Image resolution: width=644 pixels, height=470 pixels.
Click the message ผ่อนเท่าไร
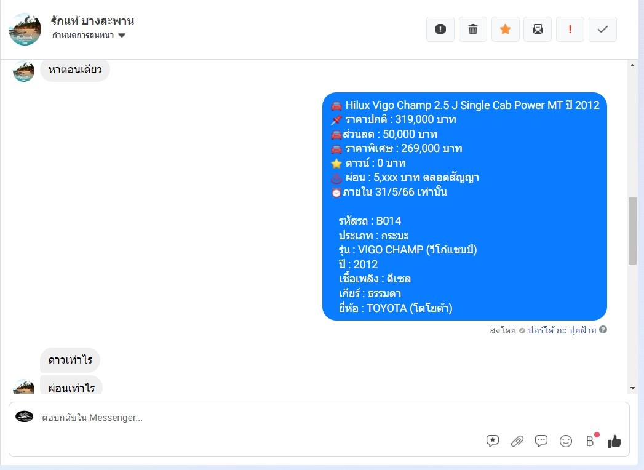click(71, 386)
